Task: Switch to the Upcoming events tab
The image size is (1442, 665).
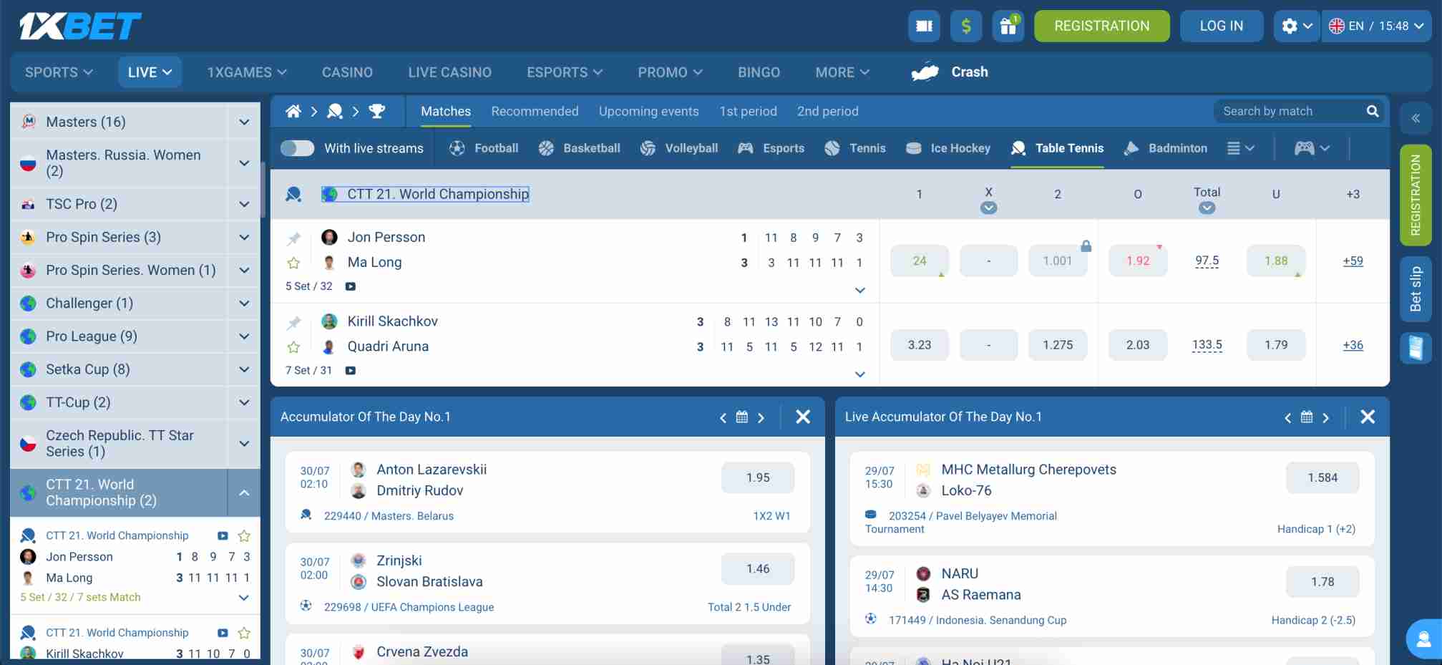Action: (x=648, y=111)
